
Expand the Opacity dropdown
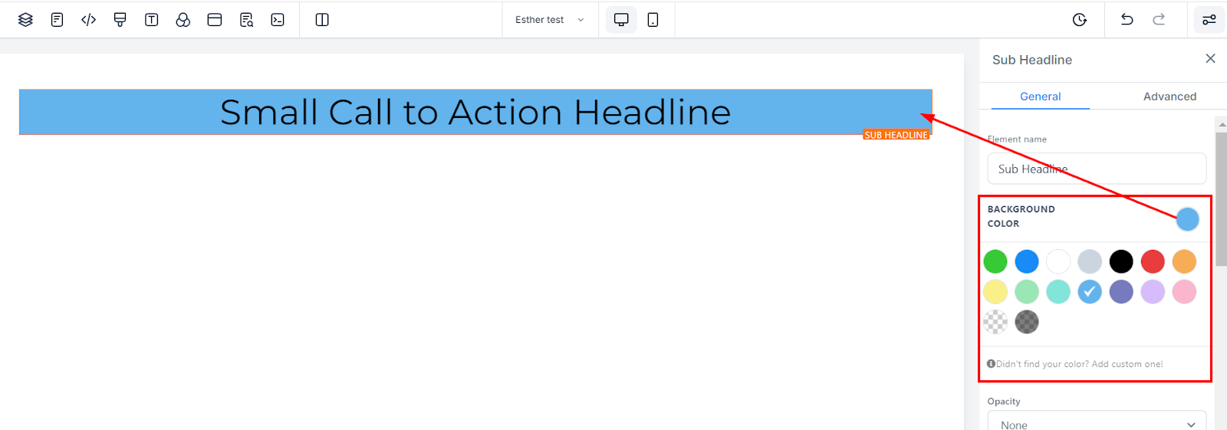[x=1097, y=422]
